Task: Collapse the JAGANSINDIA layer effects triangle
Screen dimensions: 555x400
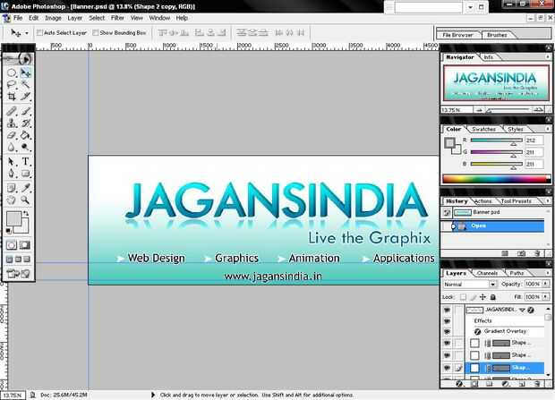Action: (523, 311)
